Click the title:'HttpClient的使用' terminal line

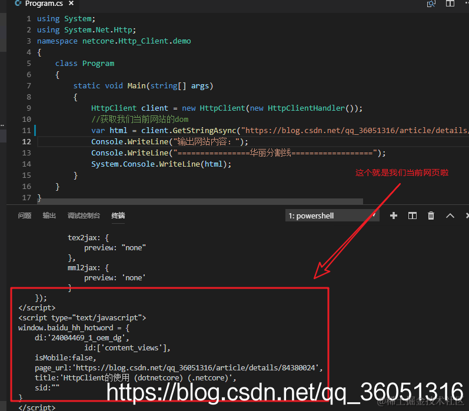click(x=135, y=378)
